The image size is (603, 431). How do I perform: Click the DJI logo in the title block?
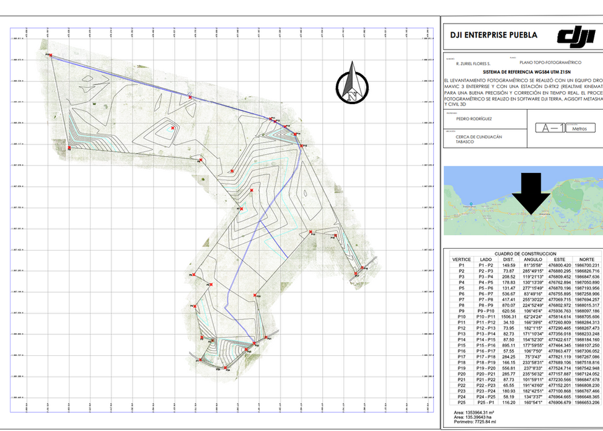pyautogui.click(x=576, y=38)
